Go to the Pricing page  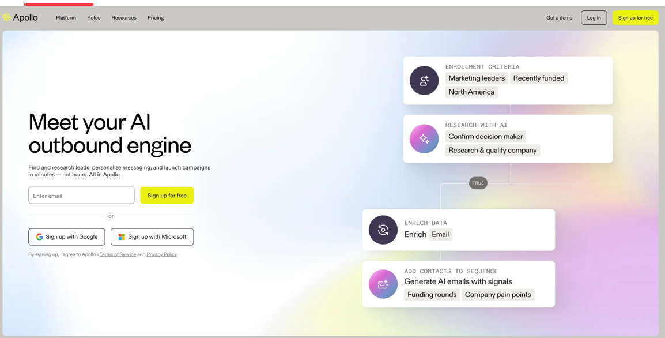156,18
